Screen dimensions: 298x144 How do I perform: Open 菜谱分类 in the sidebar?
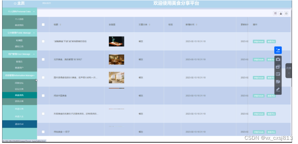pos(19,109)
